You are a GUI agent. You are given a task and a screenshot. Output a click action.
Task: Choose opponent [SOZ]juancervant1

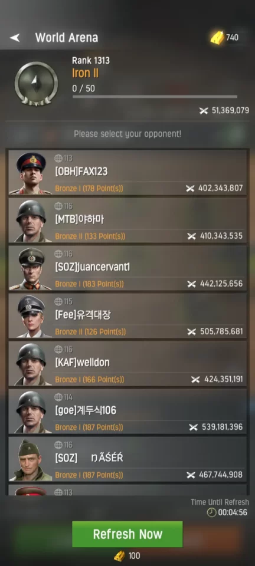click(127, 268)
